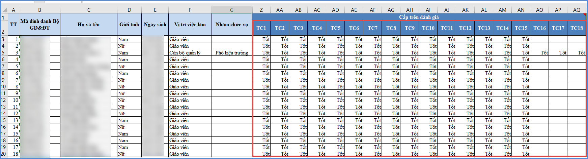The image size is (588, 159).
Task: Select column AN header
Action: 521,10
